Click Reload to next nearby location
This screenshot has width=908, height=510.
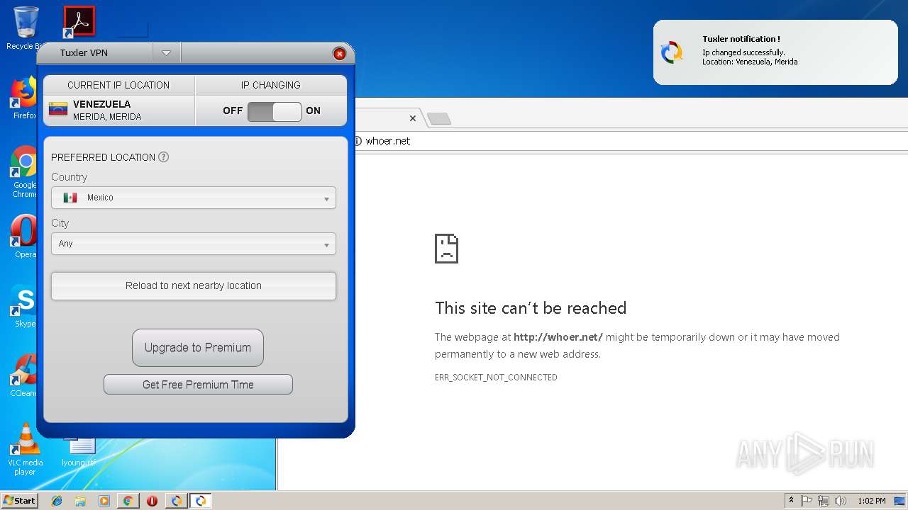point(193,285)
